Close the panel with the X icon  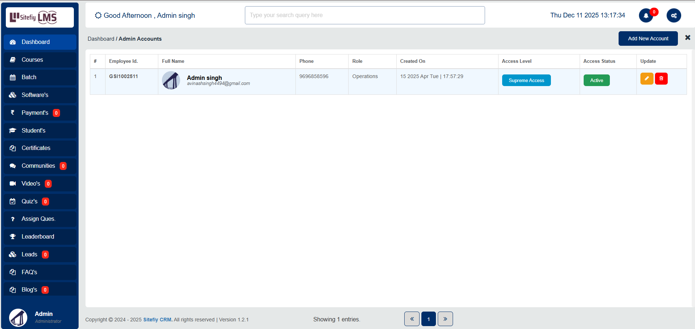687,38
